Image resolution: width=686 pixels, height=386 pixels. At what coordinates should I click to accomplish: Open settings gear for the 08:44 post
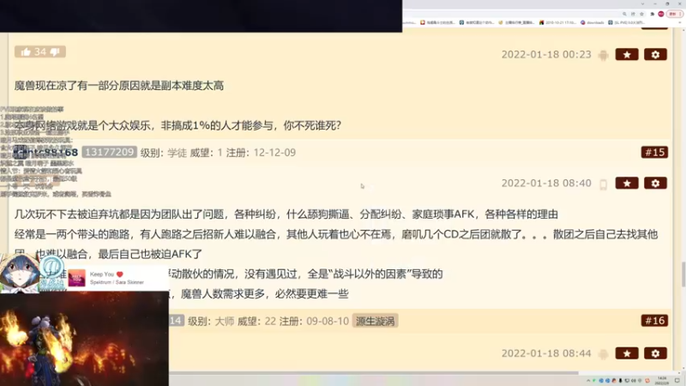click(655, 353)
